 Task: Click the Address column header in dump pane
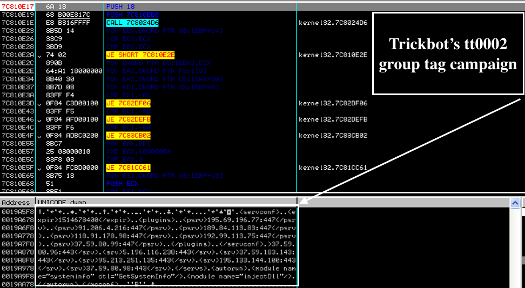tap(16, 202)
